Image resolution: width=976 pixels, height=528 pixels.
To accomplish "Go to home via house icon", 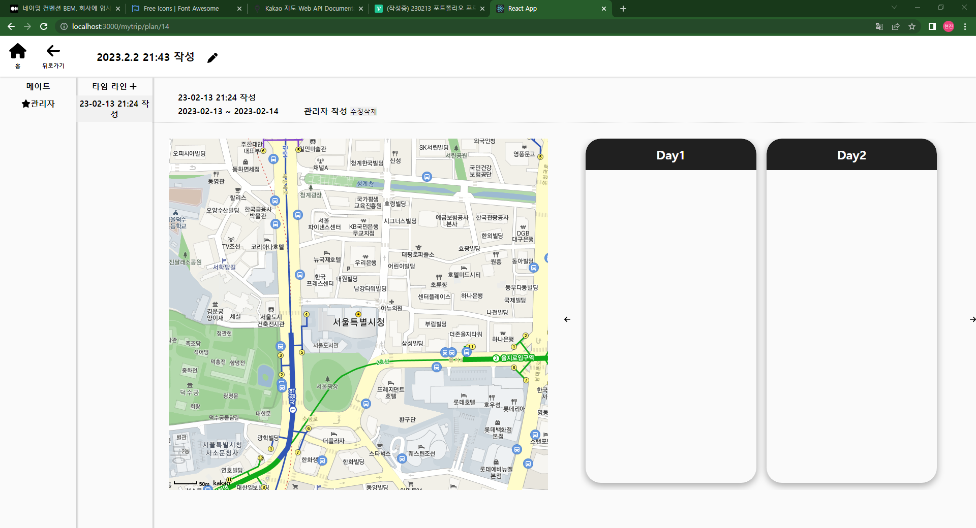I will (x=18, y=51).
